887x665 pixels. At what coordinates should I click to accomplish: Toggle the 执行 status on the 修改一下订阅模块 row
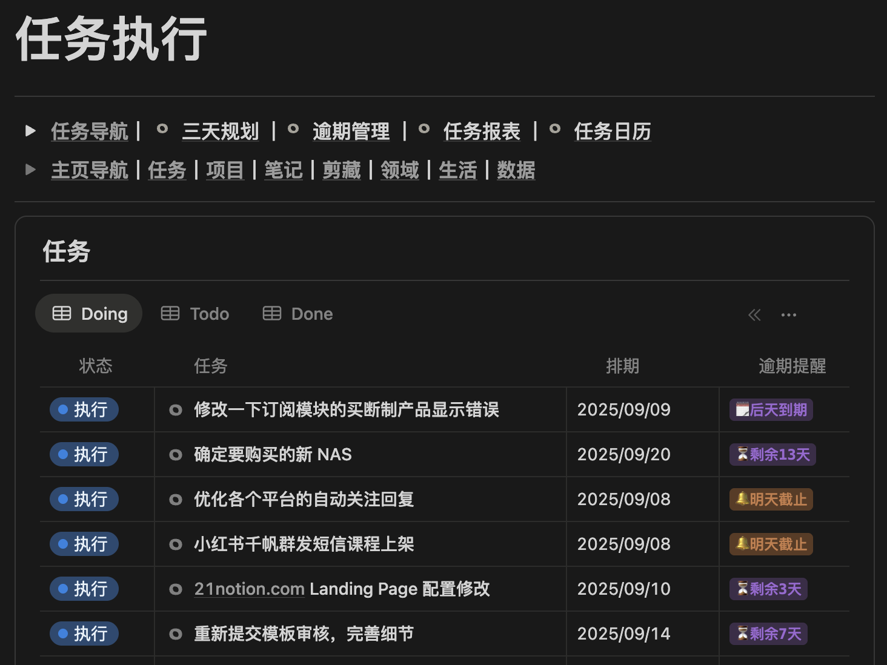click(84, 409)
